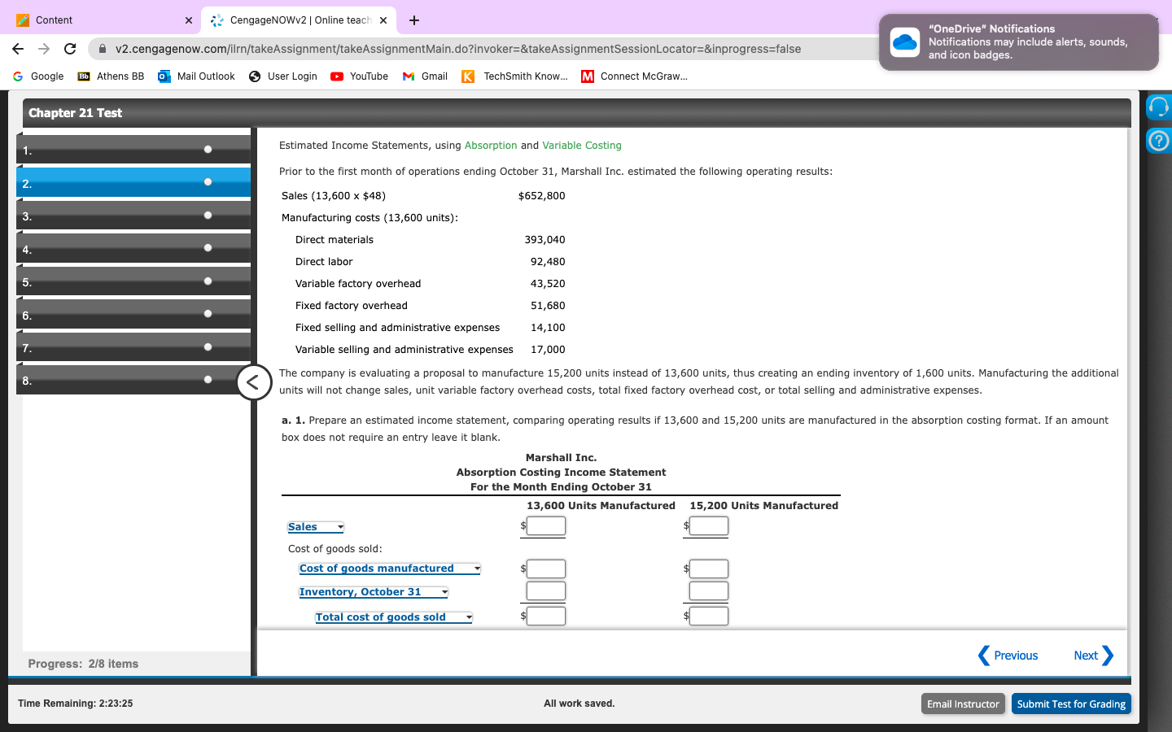Open the Variable Costing glossary link
The height and width of the screenshot is (732, 1172).
pos(582,146)
